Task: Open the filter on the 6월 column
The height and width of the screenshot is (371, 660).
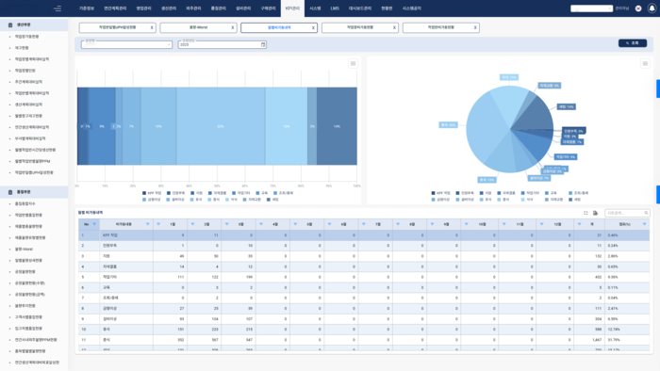Action: coord(329,224)
